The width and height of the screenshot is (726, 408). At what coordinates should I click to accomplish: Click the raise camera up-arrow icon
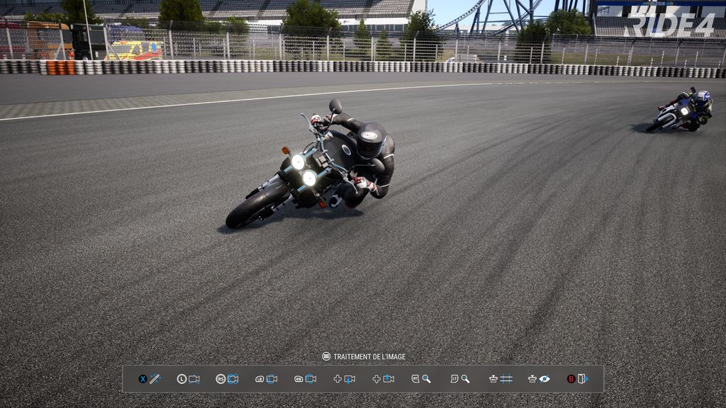[x=389, y=379]
